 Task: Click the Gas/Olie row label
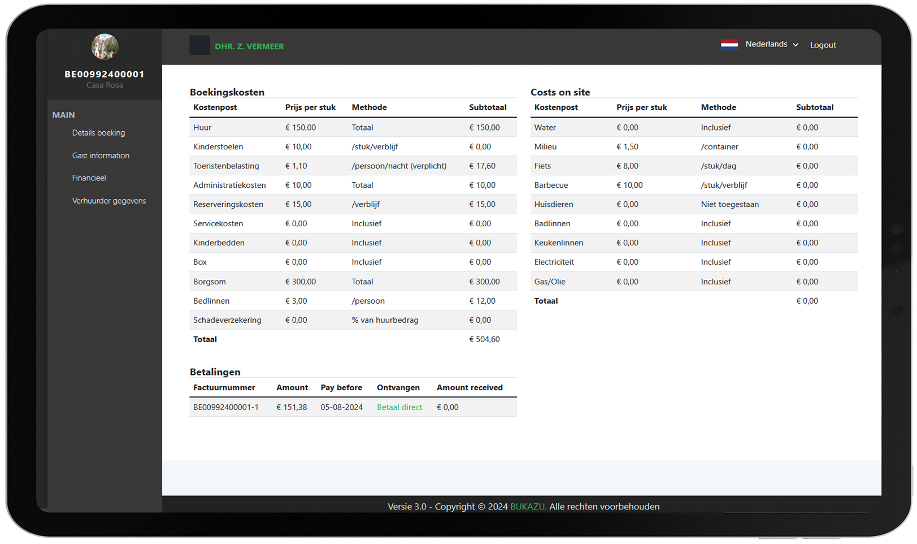point(550,282)
